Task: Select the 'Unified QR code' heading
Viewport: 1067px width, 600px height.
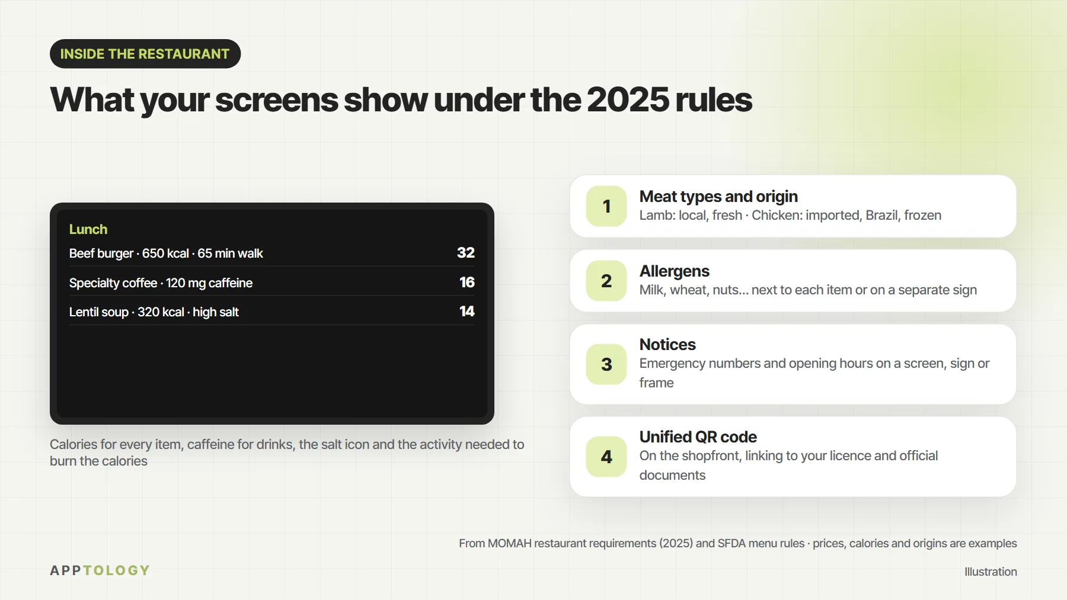Action: [698, 437]
